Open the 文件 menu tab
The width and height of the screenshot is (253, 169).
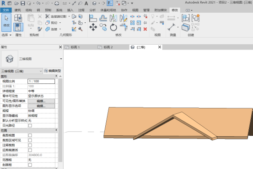(x=6, y=10)
